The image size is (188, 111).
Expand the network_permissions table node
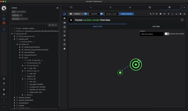click(x=20, y=47)
